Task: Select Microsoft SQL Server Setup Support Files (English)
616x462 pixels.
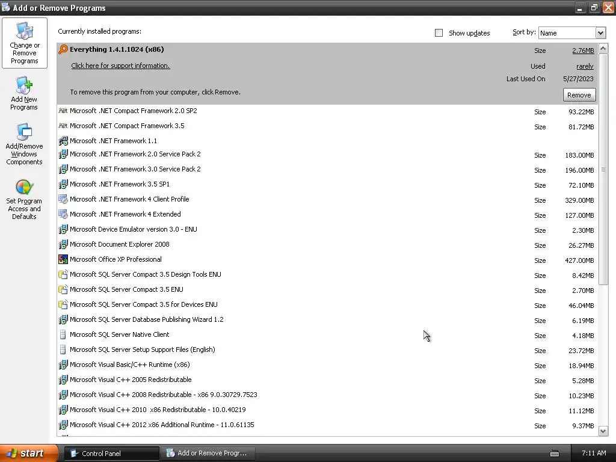Action: (327, 350)
